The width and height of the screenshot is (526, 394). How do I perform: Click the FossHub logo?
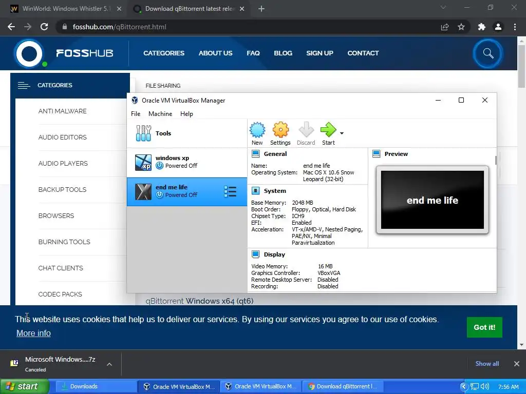(63, 53)
